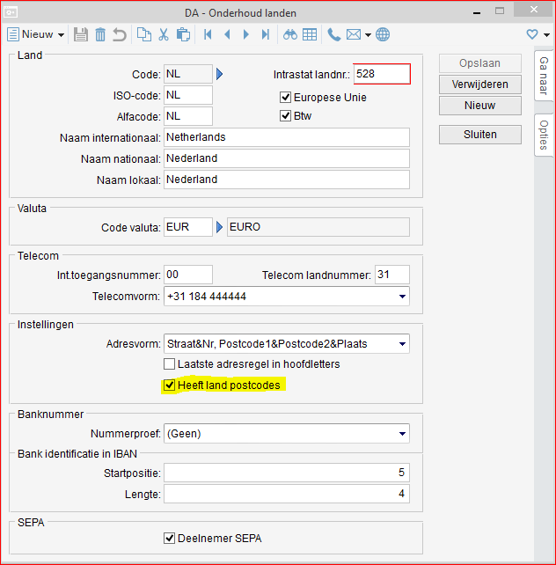
Task: Click the Nieuw button on right panel
Action: pyautogui.click(x=480, y=106)
